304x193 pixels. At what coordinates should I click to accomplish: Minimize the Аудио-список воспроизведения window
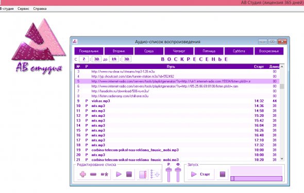pyautogui.click(x=262, y=41)
